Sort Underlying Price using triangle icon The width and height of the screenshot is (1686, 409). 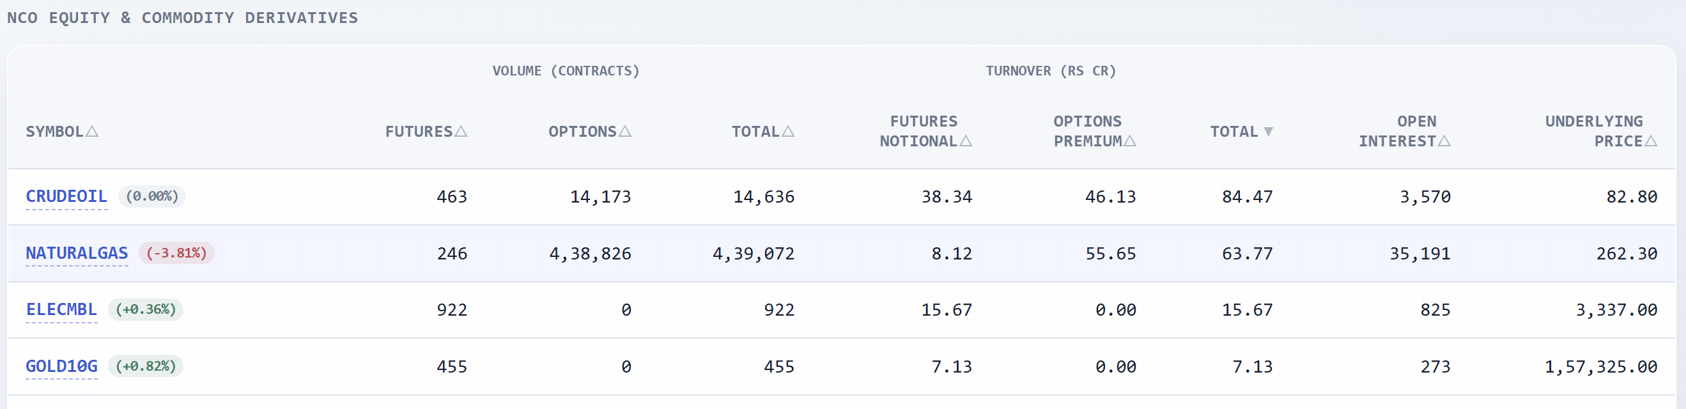pos(1651,141)
